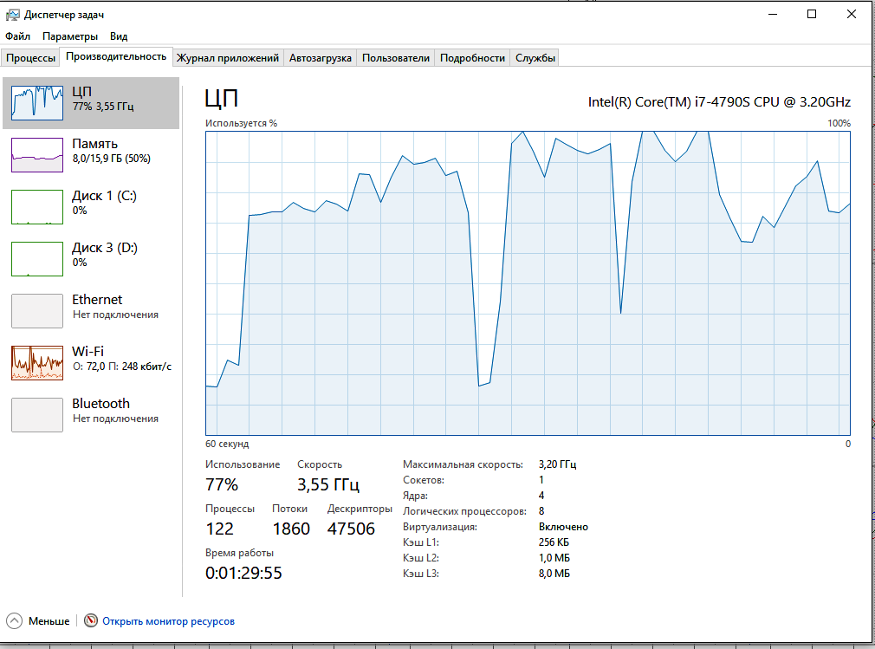Click the resource monitor icon
This screenshot has height=649, width=875.
(91, 621)
